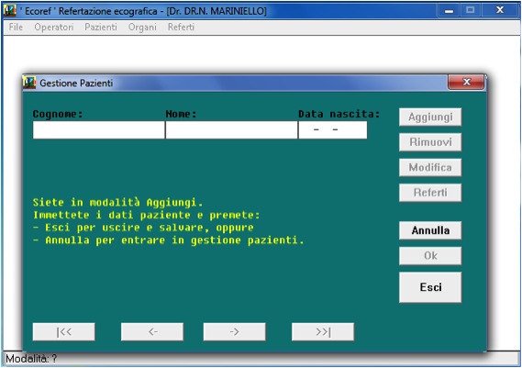Click the Cognome input field

pyautogui.click(x=98, y=130)
